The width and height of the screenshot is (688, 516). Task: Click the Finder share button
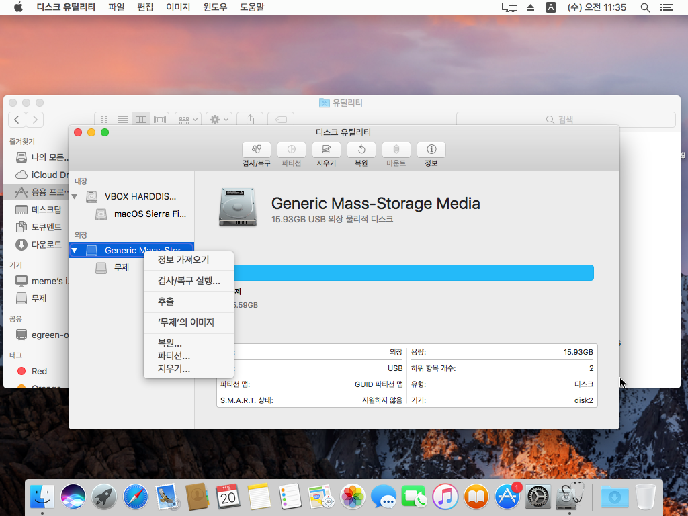pyautogui.click(x=250, y=120)
